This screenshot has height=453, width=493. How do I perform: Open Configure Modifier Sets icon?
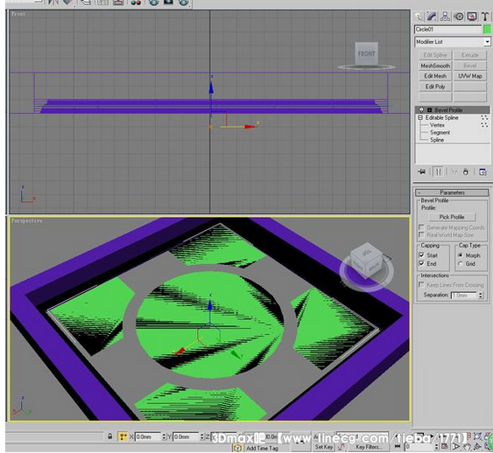point(482,171)
